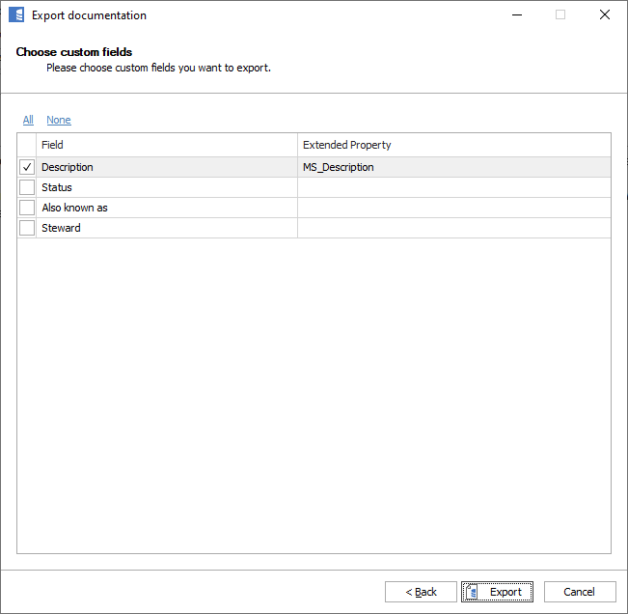Screen dimensions: 628x614
Task: Go back using the Back button
Action: pos(421,592)
